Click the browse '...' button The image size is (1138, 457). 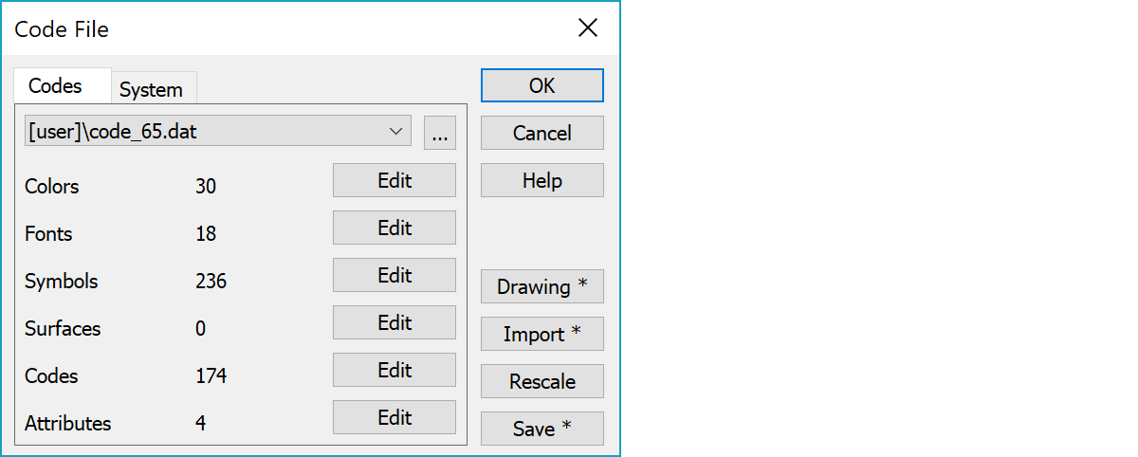tap(439, 134)
